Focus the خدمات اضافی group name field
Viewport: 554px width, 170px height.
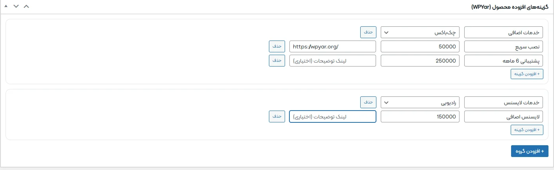tap(504, 32)
